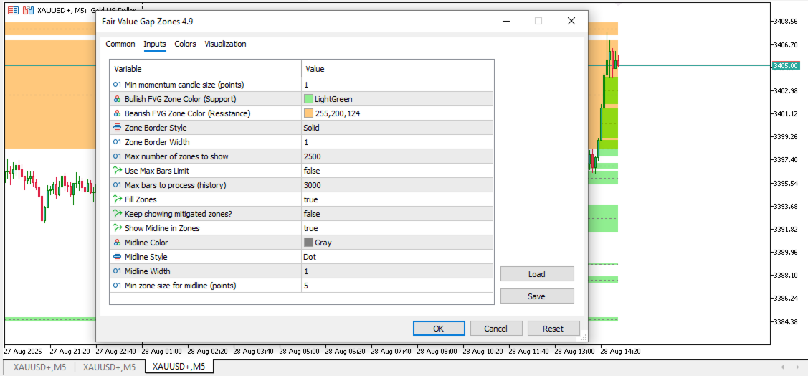Click icon beside Max number of zones
Screen dimensions: 808x376
(x=117, y=156)
